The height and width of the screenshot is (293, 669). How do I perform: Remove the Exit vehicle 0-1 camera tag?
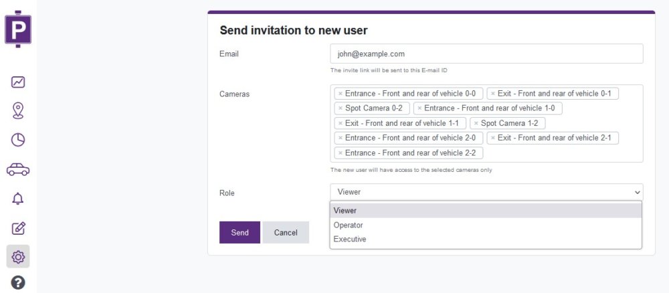pos(493,94)
